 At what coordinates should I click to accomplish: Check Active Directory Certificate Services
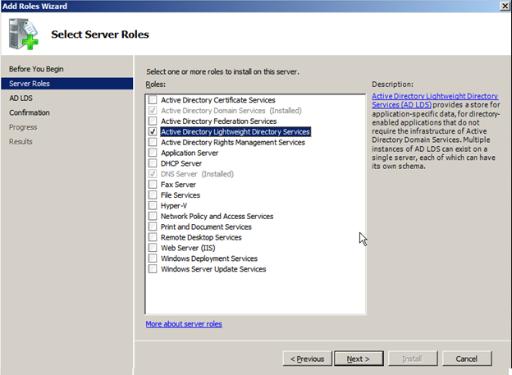pos(153,99)
